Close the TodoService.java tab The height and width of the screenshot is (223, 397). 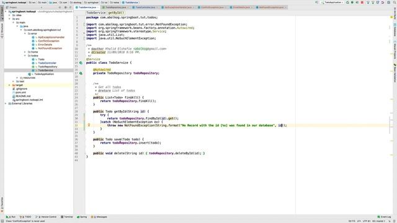pyautogui.click(x=98, y=7)
